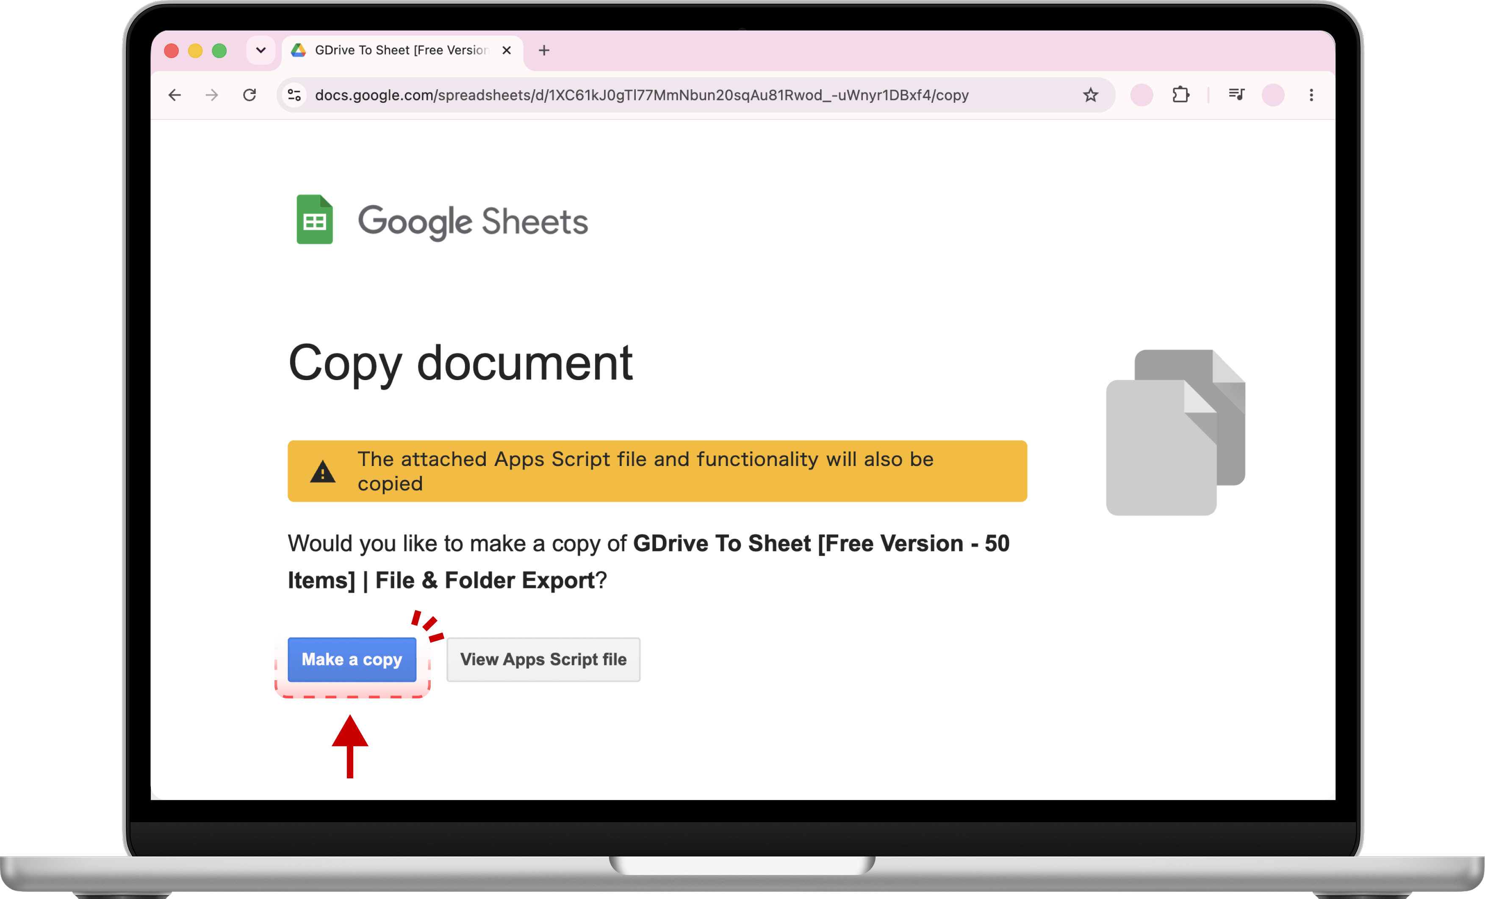The width and height of the screenshot is (1485, 899).
Task: Open the media controls icon
Action: click(1237, 94)
